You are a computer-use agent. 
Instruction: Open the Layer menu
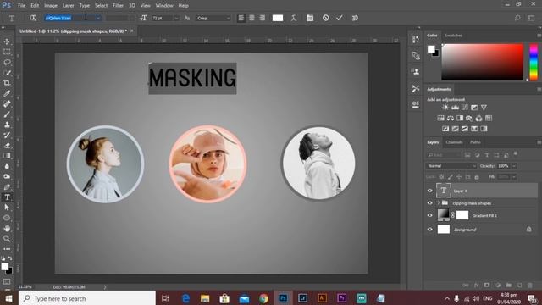pos(68,6)
